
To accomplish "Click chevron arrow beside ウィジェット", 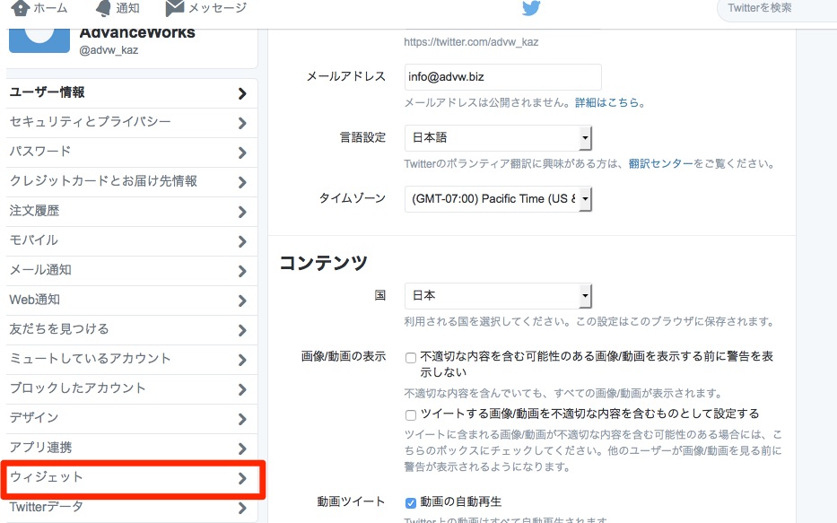I will coord(242,479).
